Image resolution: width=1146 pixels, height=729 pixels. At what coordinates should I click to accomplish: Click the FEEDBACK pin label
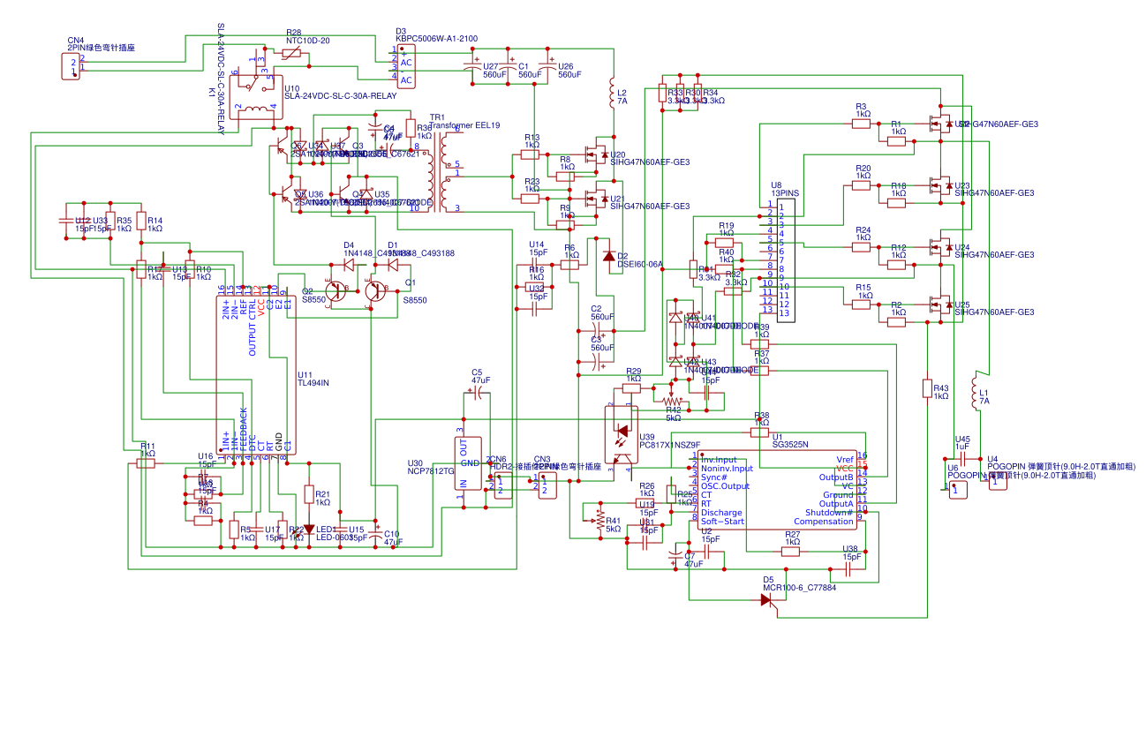click(244, 430)
